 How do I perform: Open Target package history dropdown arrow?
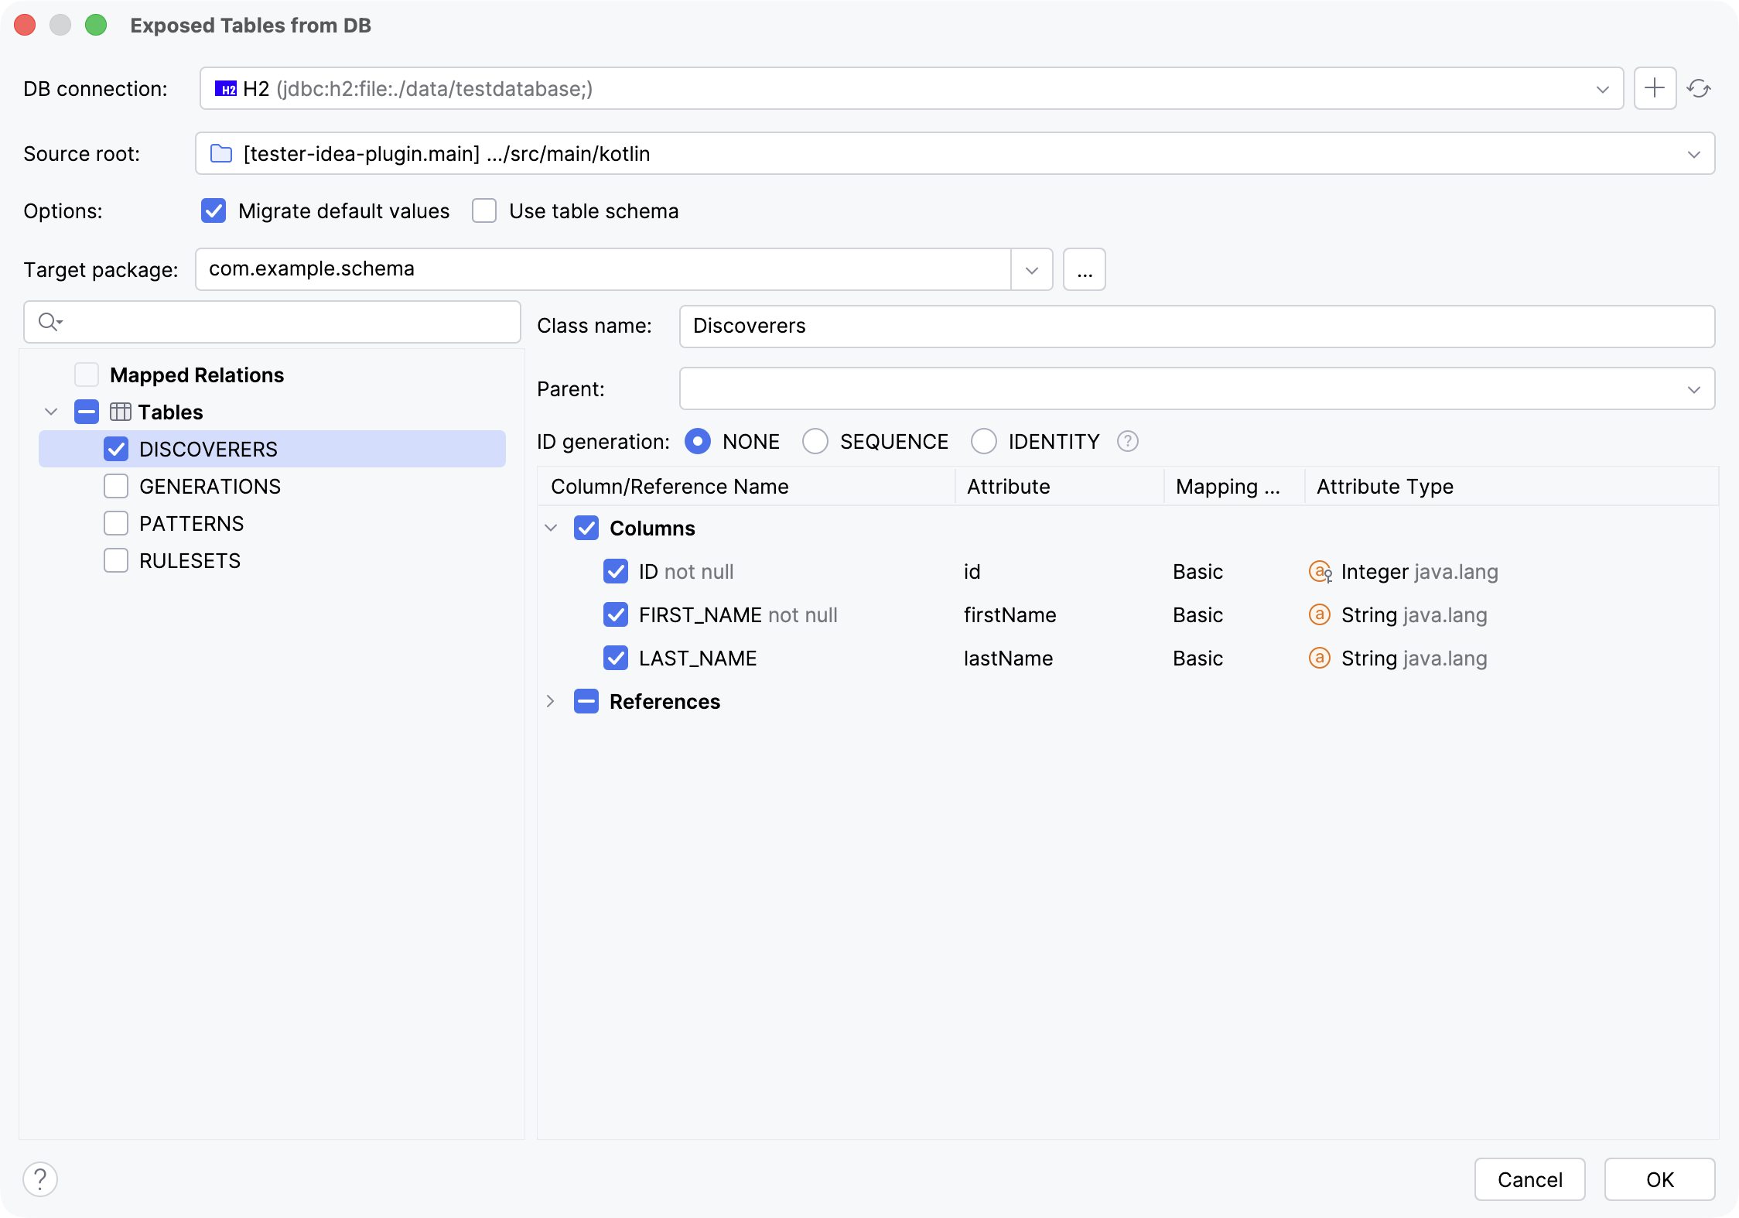click(1032, 269)
